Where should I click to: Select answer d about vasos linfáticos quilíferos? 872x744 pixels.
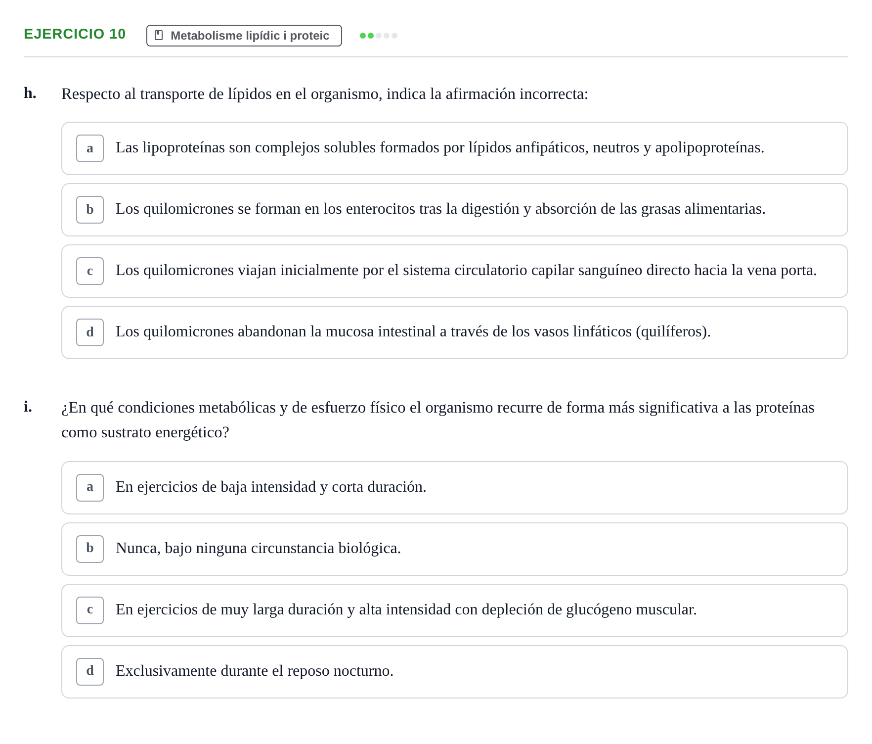tap(454, 332)
